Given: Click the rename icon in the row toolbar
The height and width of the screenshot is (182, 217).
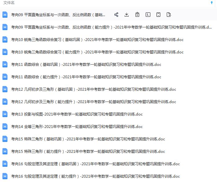Looking at the screenshot, I should coord(148,15).
